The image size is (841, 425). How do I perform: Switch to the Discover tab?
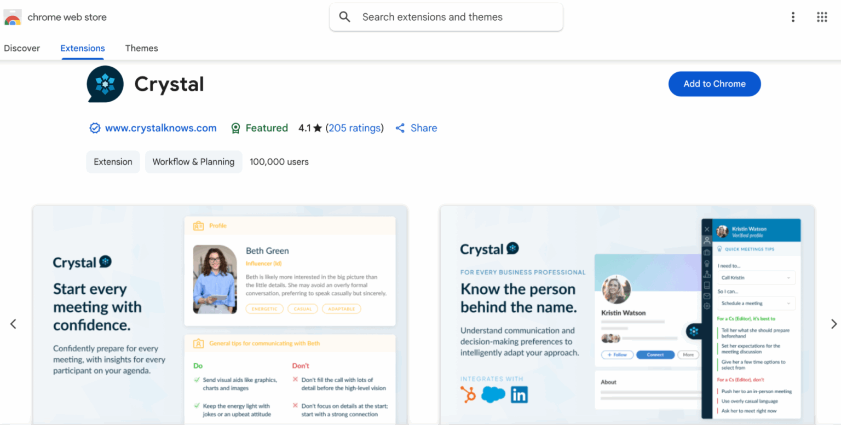click(22, 48)
